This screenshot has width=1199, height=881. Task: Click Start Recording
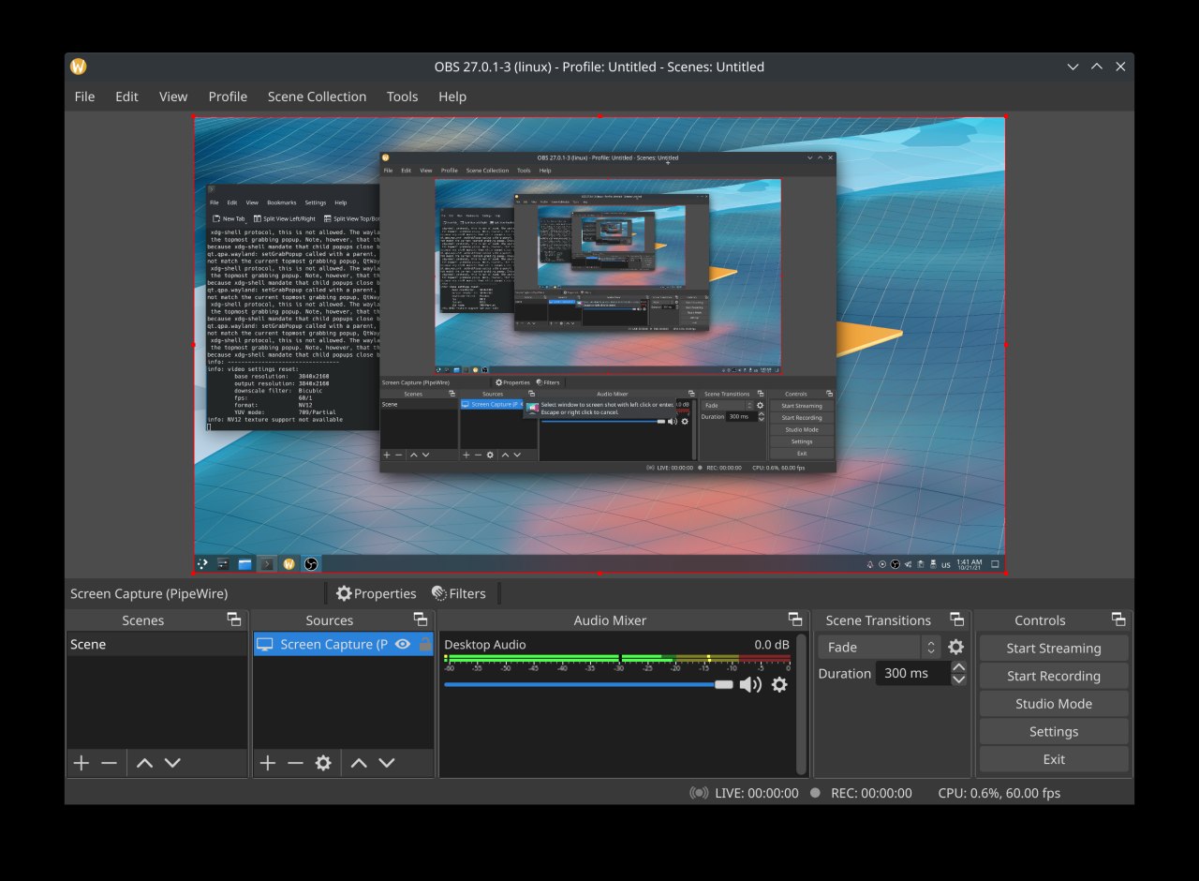(x=1054, y=676)
